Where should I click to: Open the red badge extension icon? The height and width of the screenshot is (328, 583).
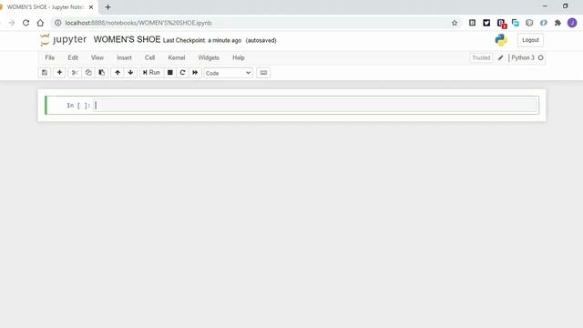502,24
